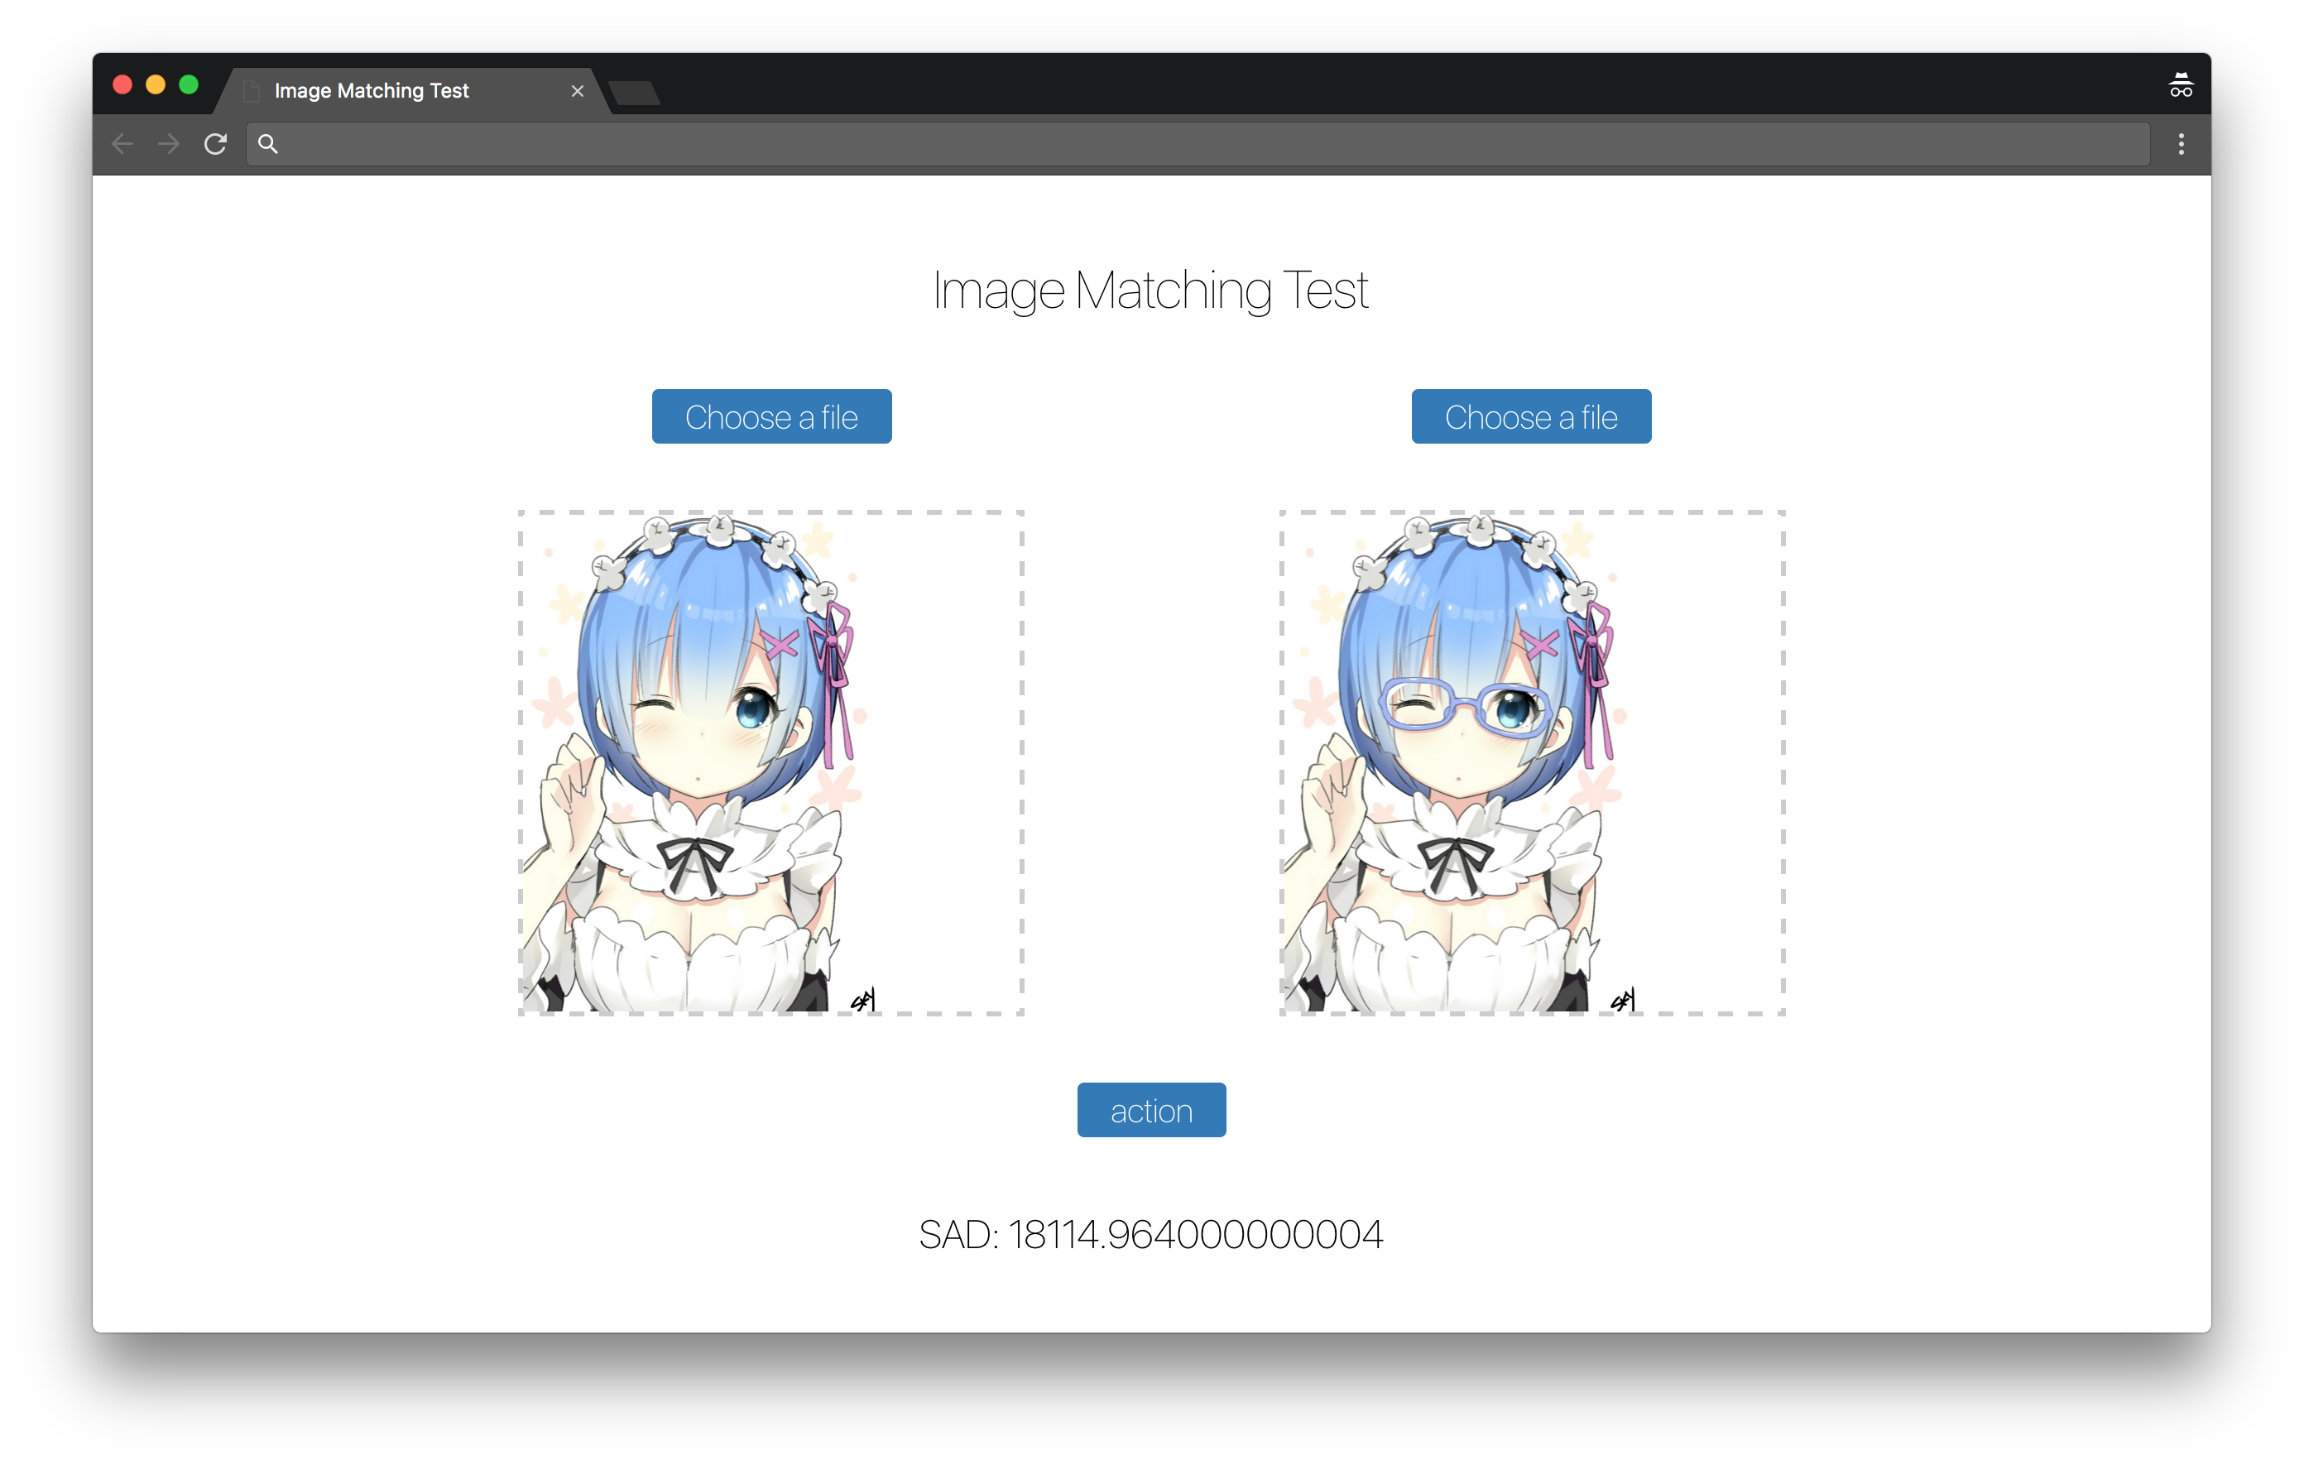This screenshot has width=2304, height=1465.
Task: Click the search magnifier icon in address bar
Action: click(x=268, y=145)
